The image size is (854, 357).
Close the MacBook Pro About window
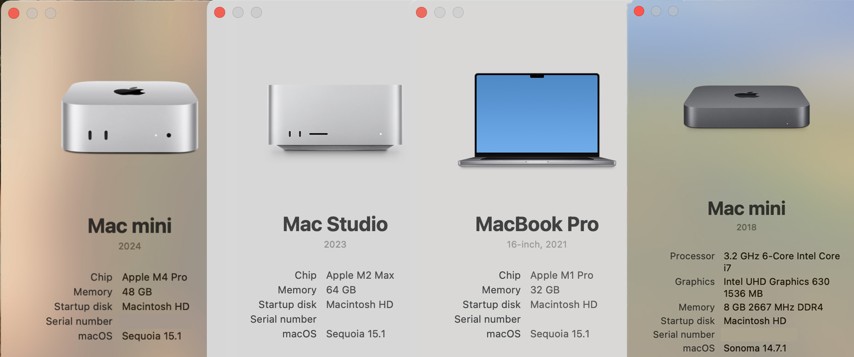[421, 12]
